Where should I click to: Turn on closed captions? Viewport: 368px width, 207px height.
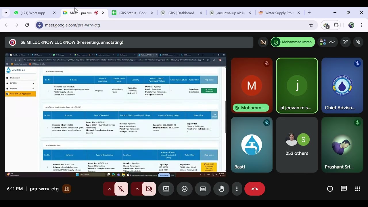[203, 189]
